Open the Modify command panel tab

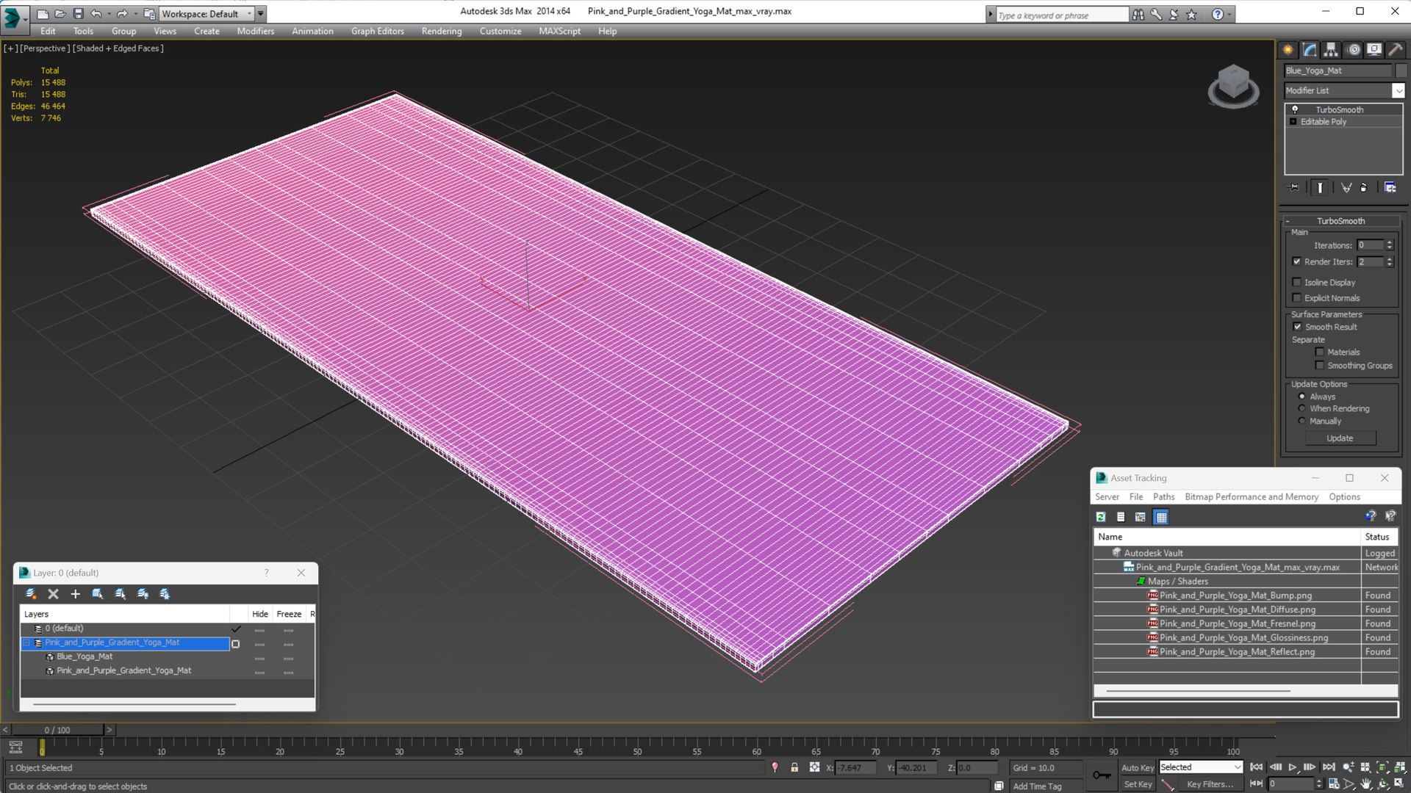pyautogui.click(x=1310, y=50)
